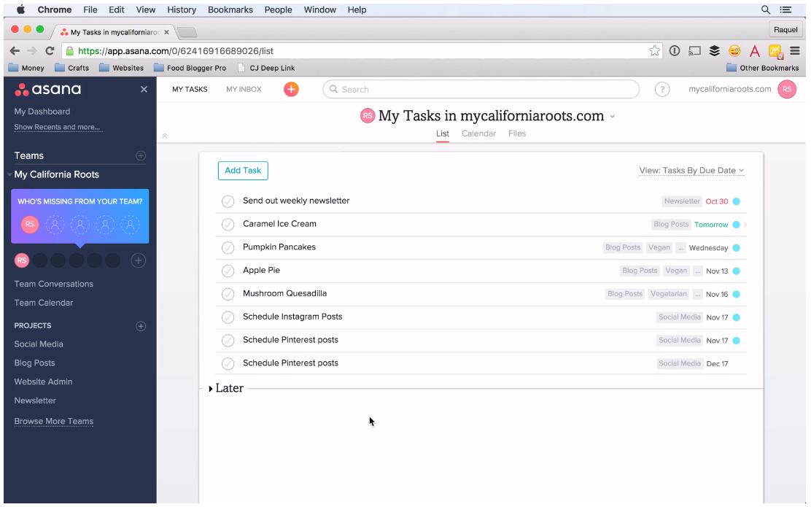Image resolution: width=811 pixels, height=507 pixels.
Task: Click the RS profile avatar in top bar
Action: point(787,90)
